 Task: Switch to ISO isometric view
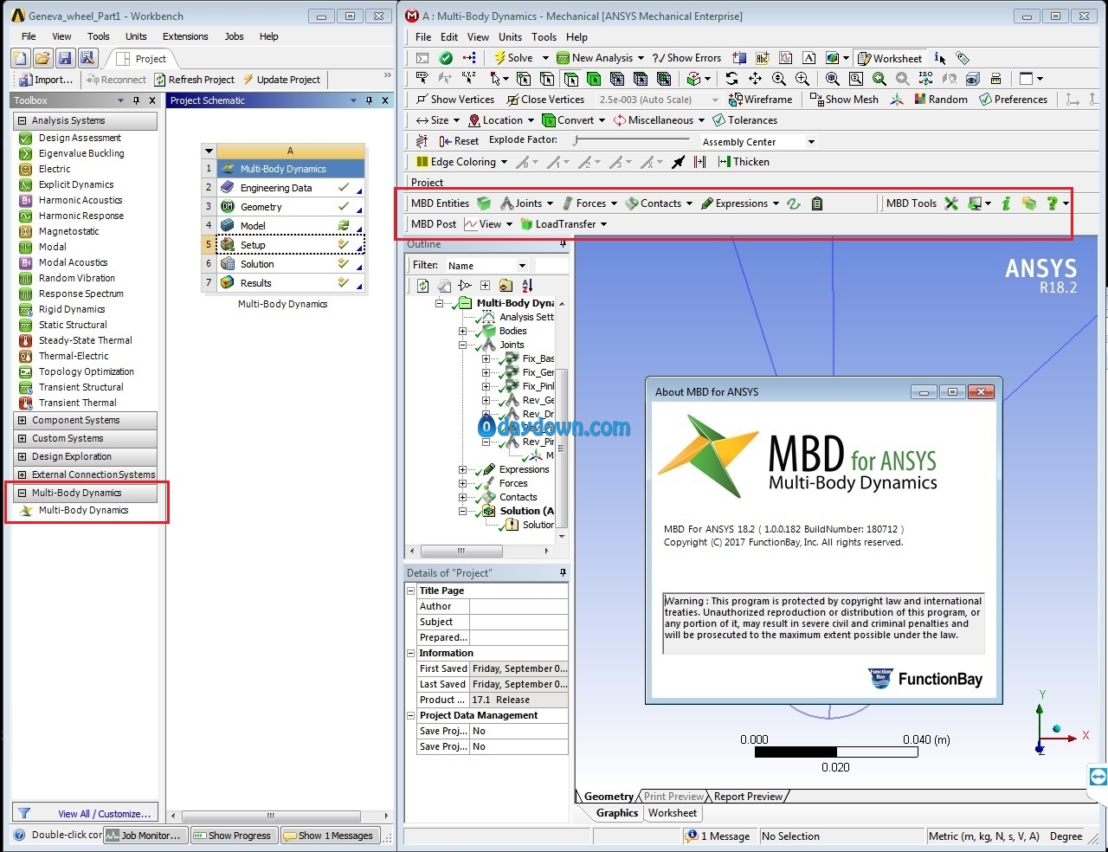pyautogui.click(x=925, y=79)
